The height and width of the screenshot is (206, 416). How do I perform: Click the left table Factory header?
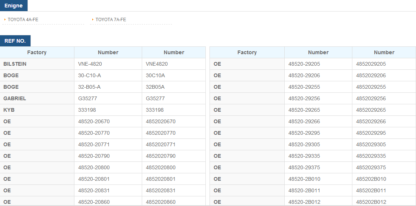pos(37,52)
